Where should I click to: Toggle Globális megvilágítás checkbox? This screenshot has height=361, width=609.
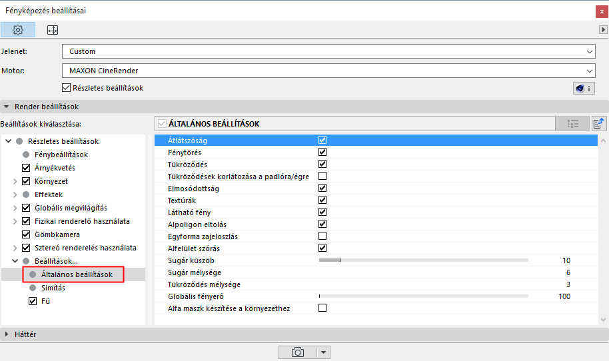click(26, 208)
